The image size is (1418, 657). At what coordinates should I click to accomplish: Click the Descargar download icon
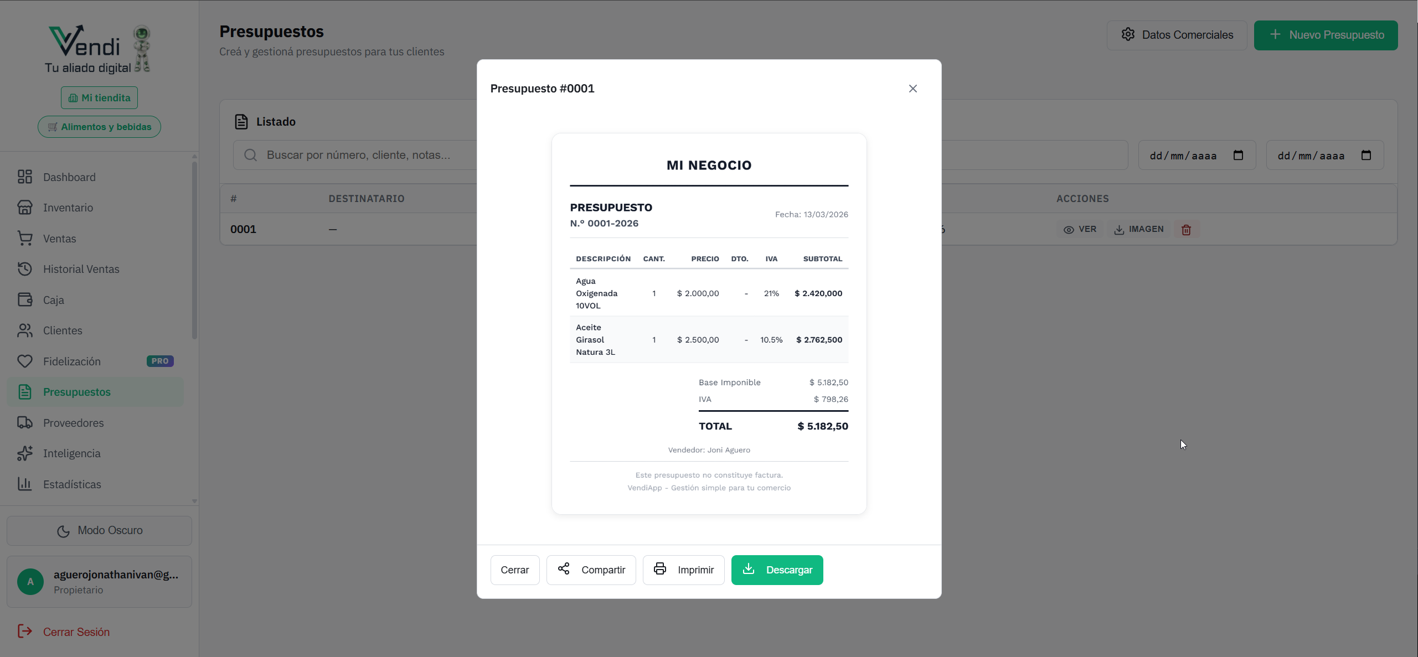coord(749,568)
